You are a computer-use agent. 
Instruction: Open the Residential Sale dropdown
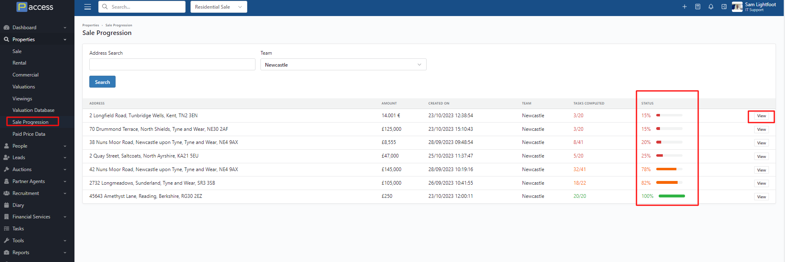pos(219,7)
